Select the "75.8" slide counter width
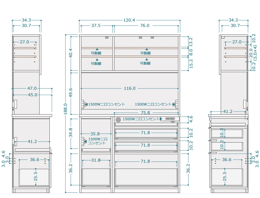Viewport: 260px width, 198px height. (145, 113)
